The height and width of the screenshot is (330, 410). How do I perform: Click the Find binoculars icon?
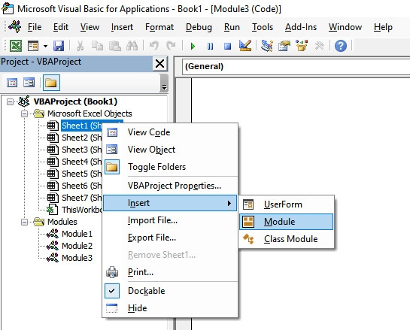132,46
